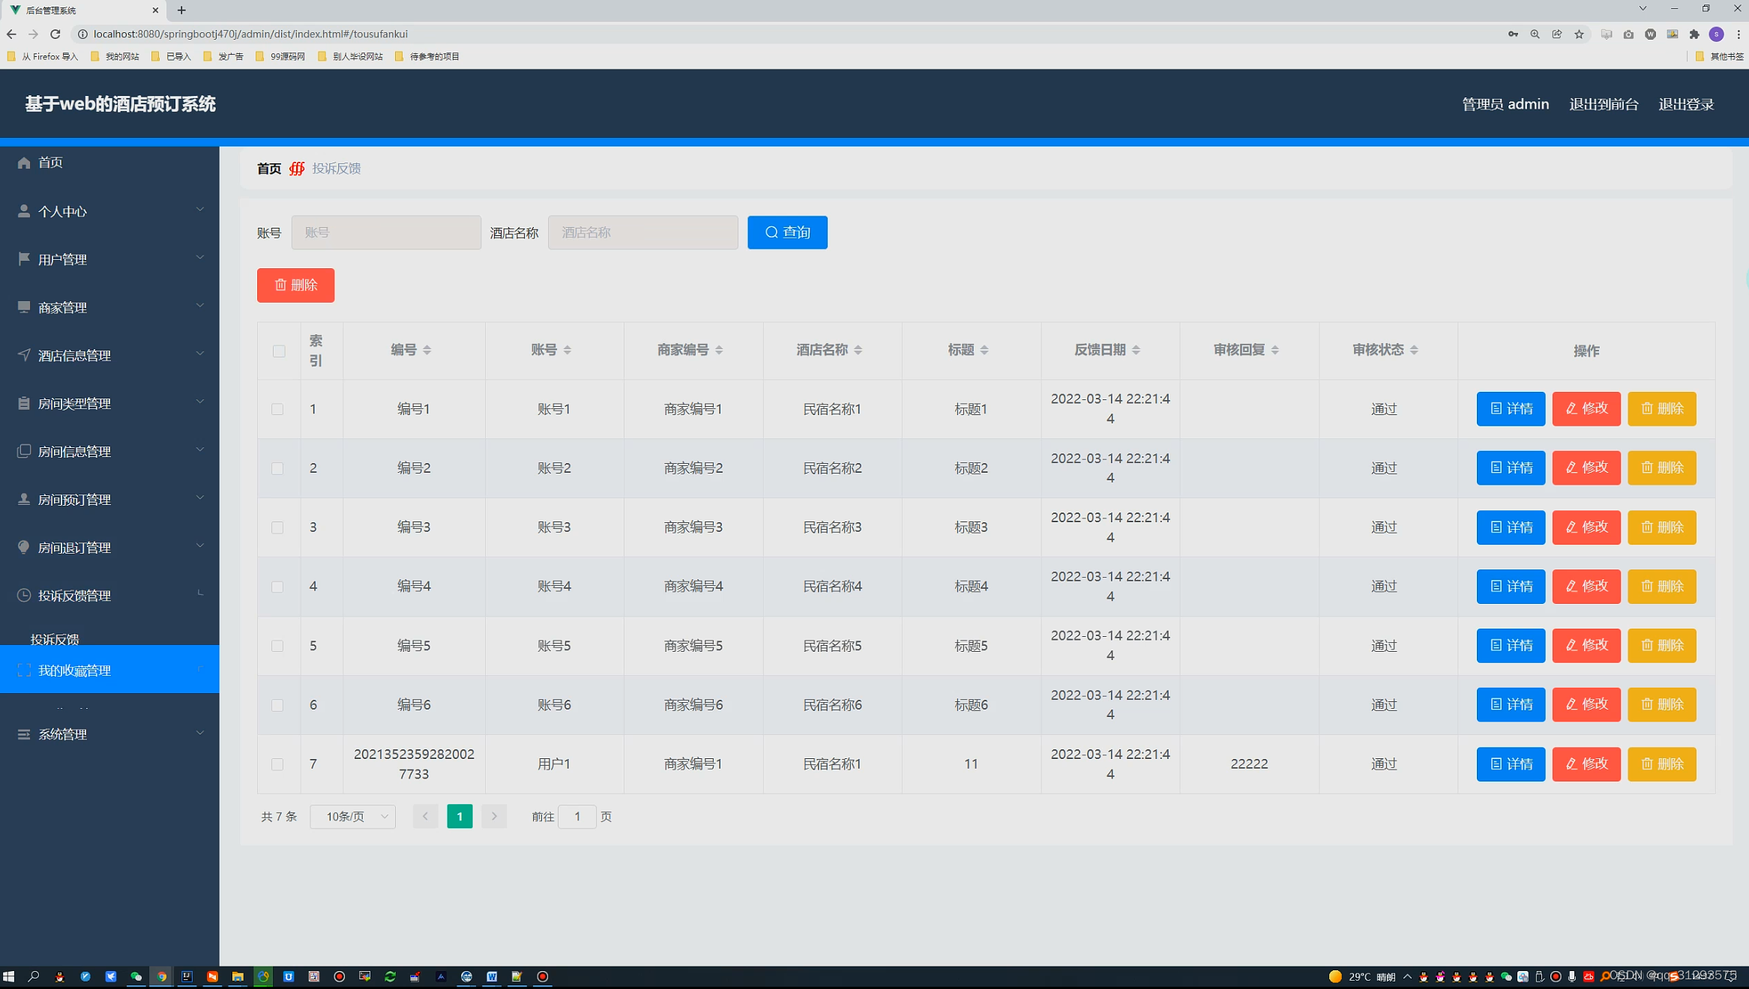The image size is (1749, 989).
Task: Click 查询 search button
Action: [x=787, y=232]
